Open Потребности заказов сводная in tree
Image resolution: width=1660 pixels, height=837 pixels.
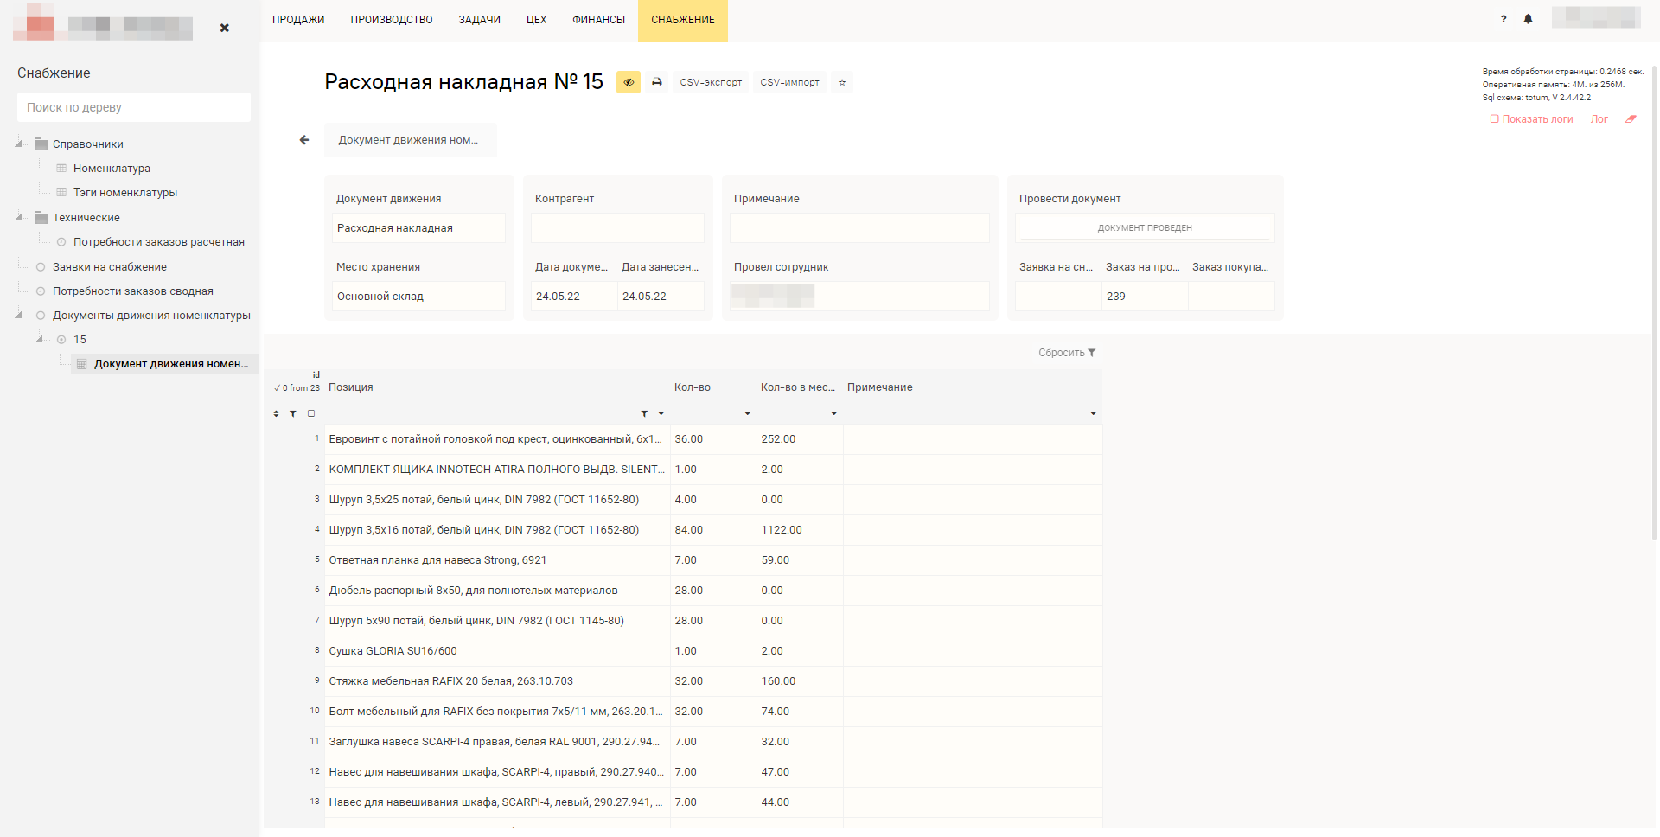(133, 291)
